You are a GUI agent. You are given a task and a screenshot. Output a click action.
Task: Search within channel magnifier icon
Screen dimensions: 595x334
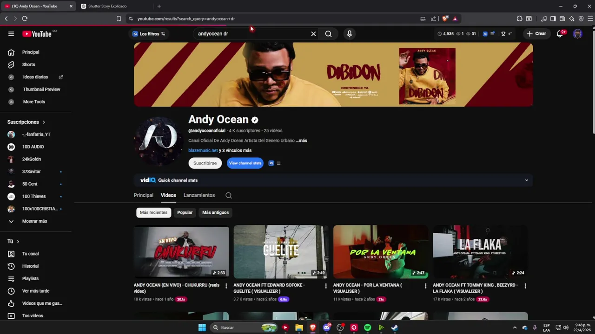pos(229,195)
